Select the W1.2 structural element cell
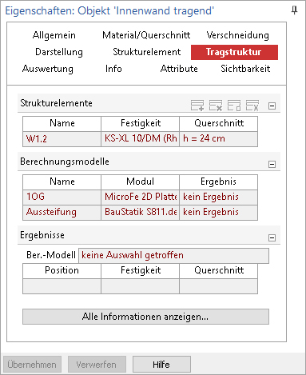Viewport: 306px width, 375px height. (x=62, y=139)
